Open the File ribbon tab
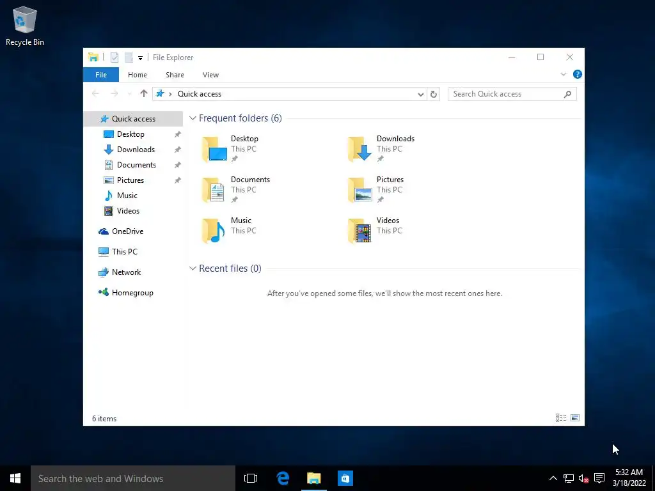Screen dimensions: 655x491 coord(101,75)
